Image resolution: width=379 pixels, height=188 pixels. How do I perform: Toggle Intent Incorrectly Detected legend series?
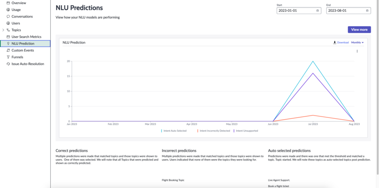[214, 131]
